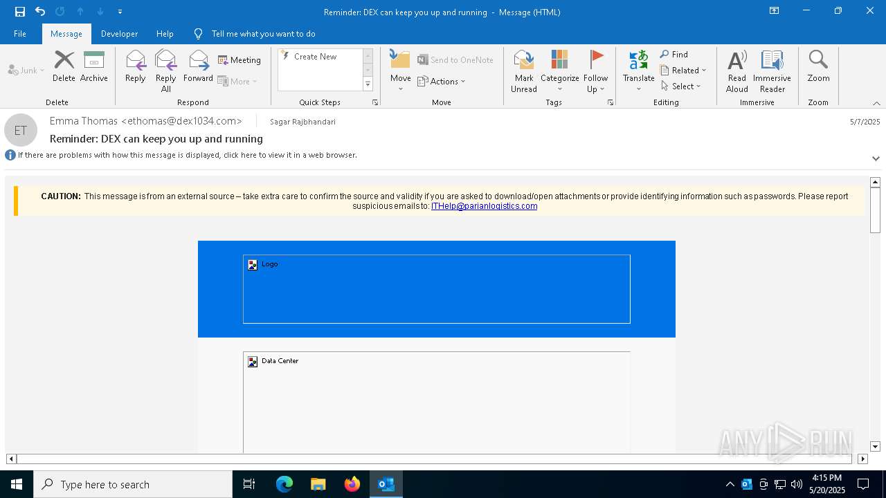
Task: Expand the Quick Steps gallery
Action: coord(368,84)
